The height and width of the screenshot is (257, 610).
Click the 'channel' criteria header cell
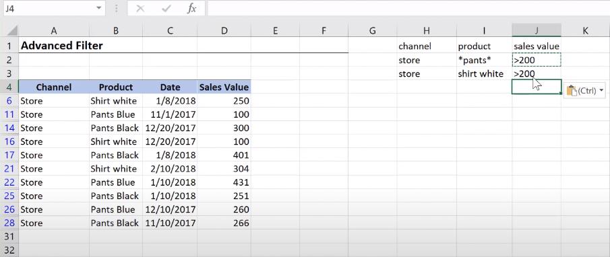427,46
